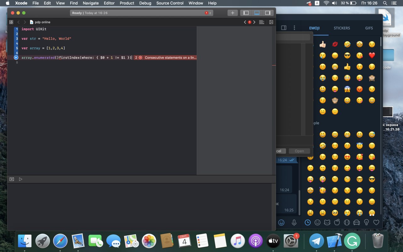
Task: Toggle the Xcode navigator panel
Action: [x=246, y=13]
